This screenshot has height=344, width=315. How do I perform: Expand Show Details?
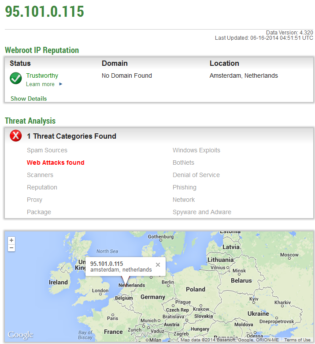click(29, 99)
